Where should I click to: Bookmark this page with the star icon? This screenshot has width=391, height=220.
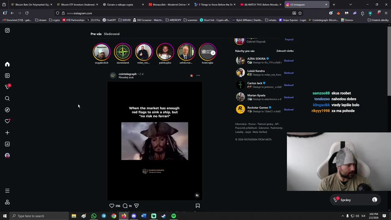click(300, 13)
